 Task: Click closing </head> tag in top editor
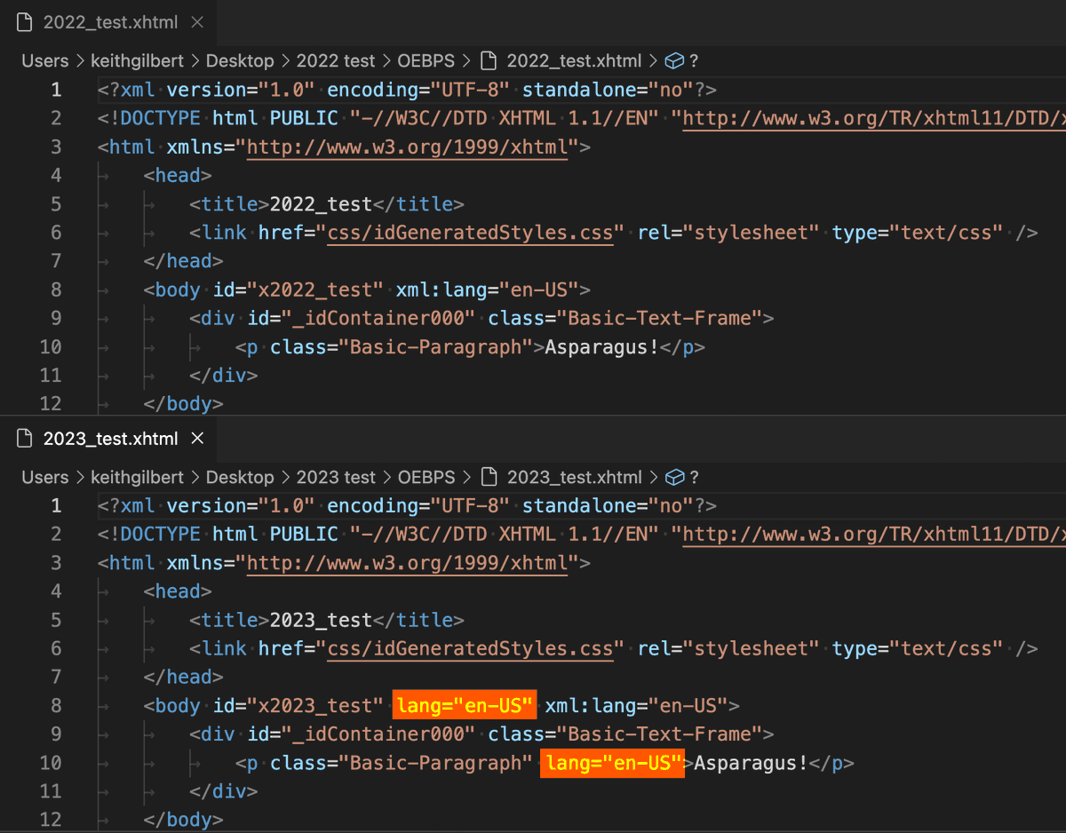coord(183,261)
